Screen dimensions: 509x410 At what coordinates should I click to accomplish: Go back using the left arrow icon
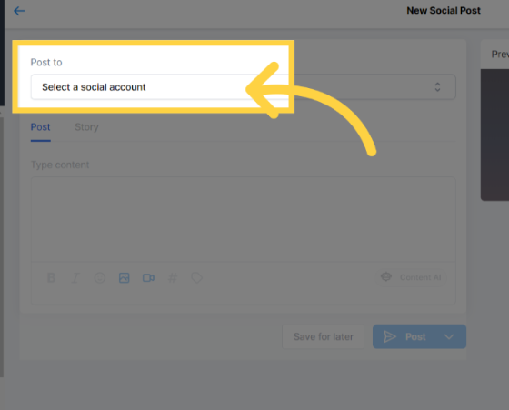point(19,11)
